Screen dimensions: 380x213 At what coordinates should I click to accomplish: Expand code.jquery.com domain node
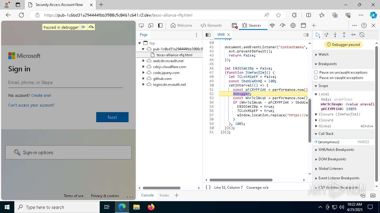tap(143, 72)
